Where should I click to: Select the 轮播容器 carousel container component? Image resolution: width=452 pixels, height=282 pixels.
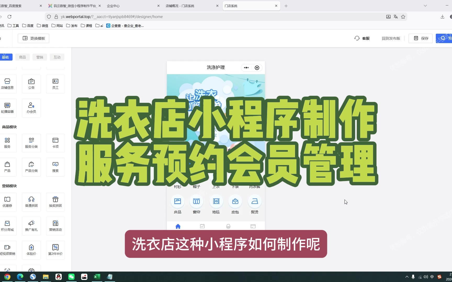coord(7,108)
